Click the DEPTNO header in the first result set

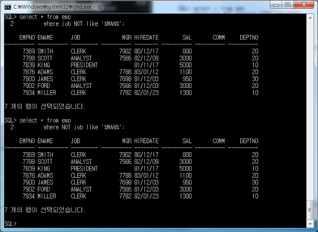tap(249, 37)
